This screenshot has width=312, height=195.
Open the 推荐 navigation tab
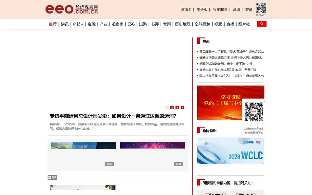click(x=53, y=24)
